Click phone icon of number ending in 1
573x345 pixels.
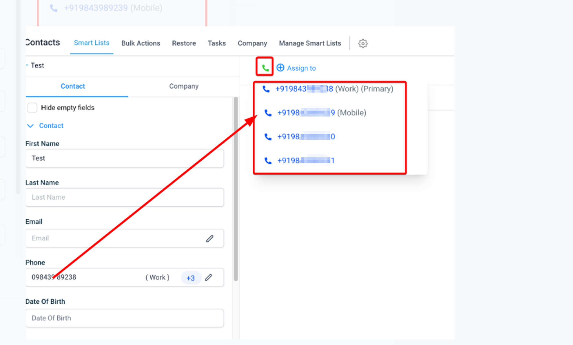(x=268, y=161)
